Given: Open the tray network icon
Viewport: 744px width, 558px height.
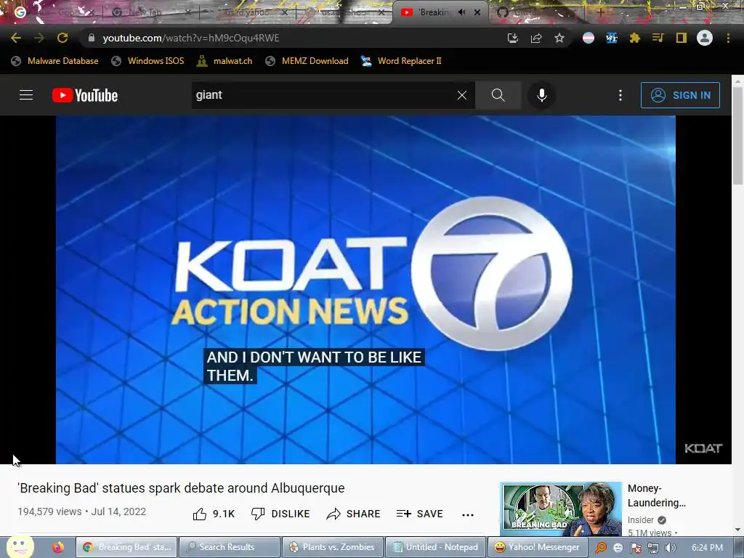Looking at the screenshot, I should pyautogui.click(x=653, y=548).
